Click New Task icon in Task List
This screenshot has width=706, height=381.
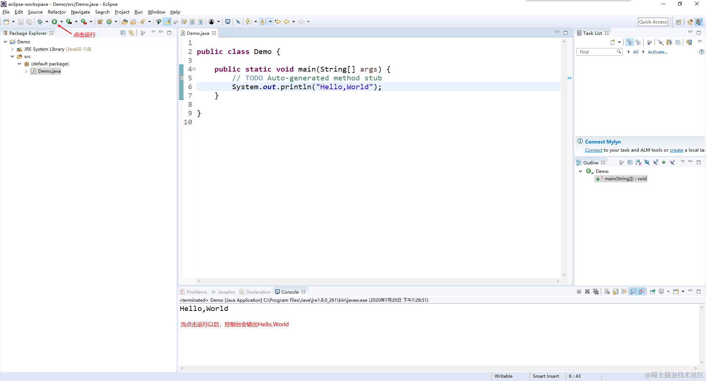(x=613, y=42)
